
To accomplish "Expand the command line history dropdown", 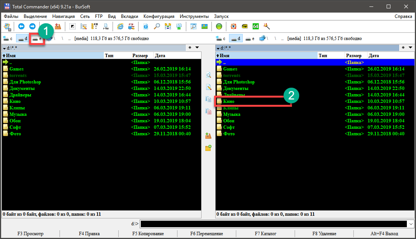I will 411,224.
